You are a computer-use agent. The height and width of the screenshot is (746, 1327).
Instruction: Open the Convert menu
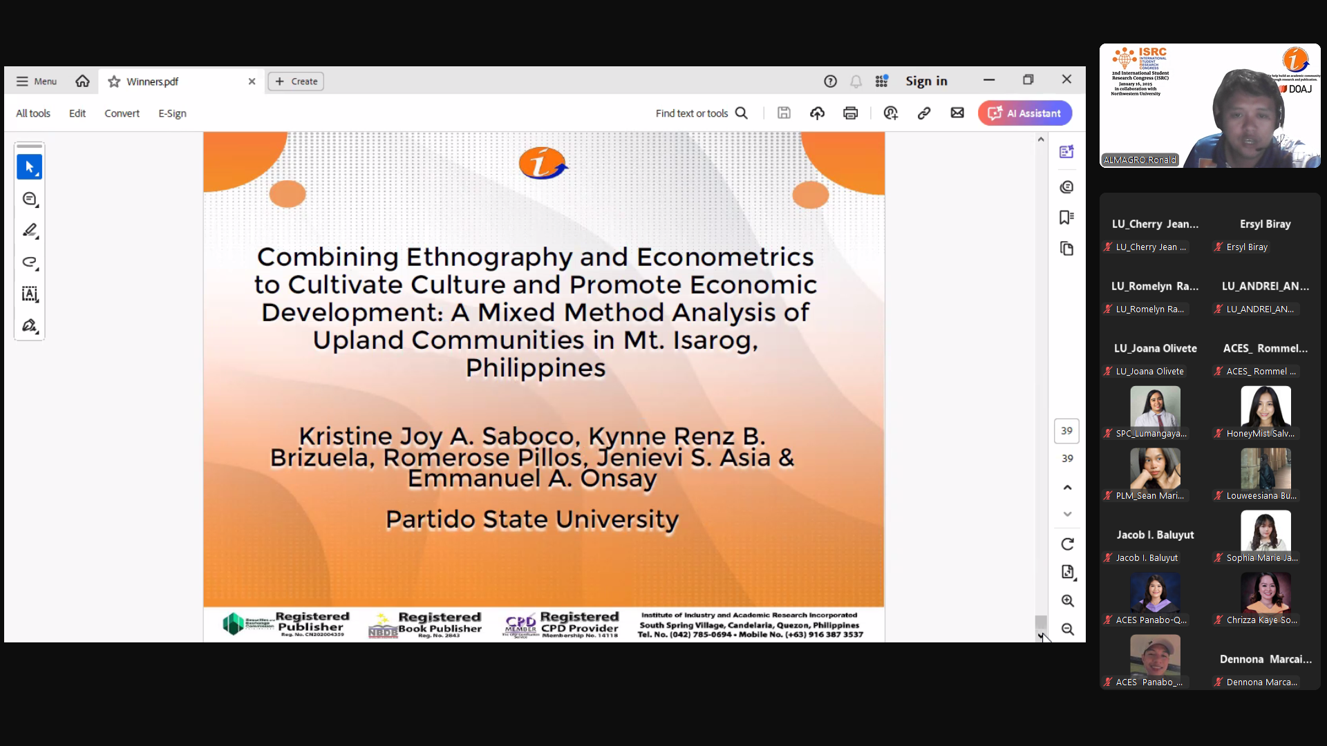click(122, 113)
